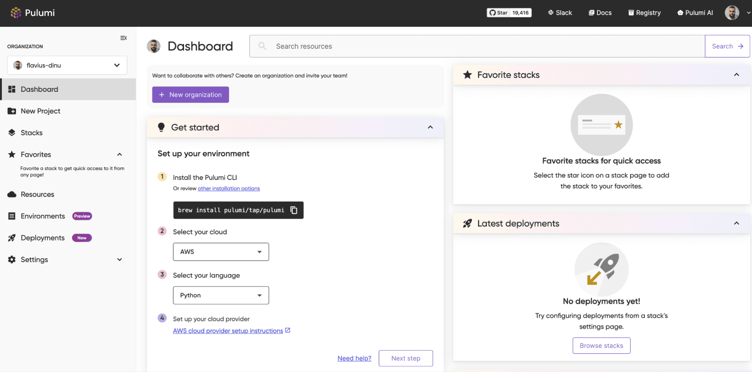Screen dimensions: 752x372
Task: Collapse the Get started panel
Action: click(430, 127)
